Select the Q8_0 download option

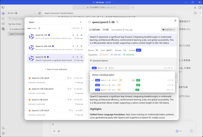pyautogui.click(x=132, y=90)
